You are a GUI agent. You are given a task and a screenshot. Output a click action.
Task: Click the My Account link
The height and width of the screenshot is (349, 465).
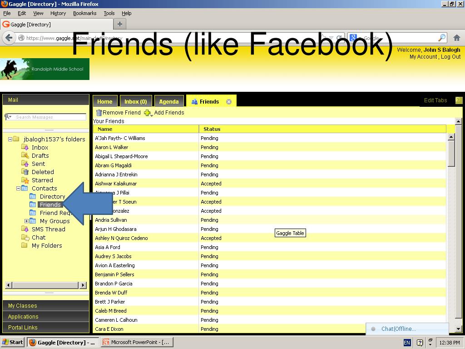[x=423, y=57]
